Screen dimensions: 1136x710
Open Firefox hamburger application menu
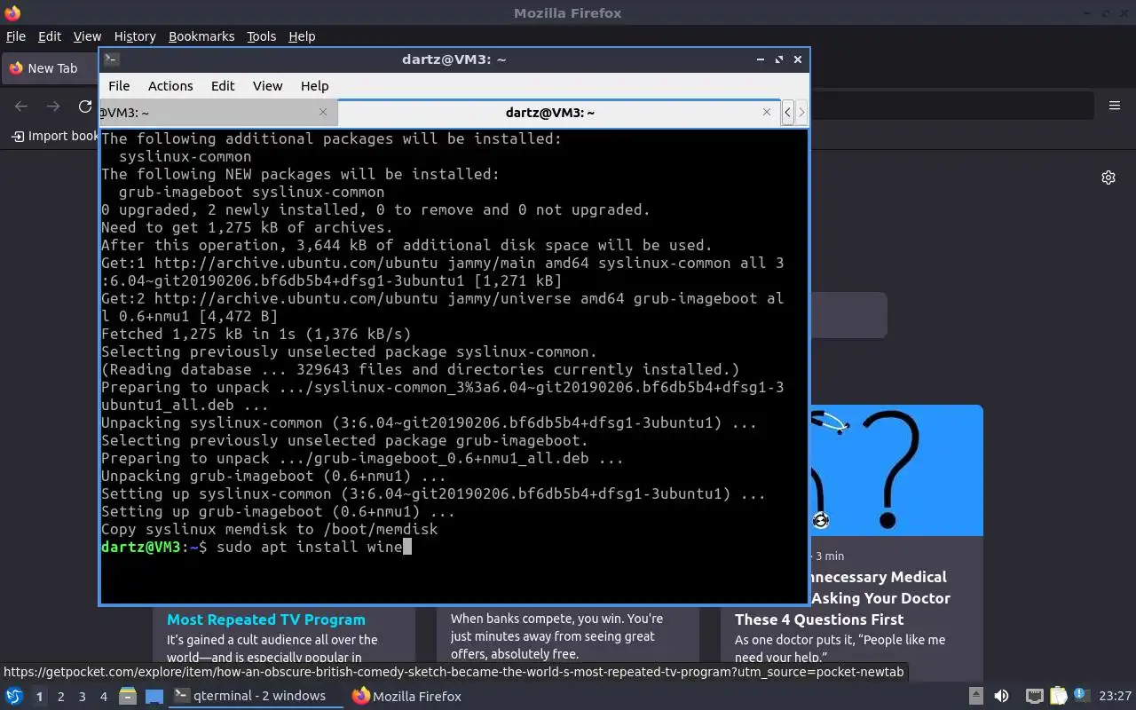[x=1115, y=106]
